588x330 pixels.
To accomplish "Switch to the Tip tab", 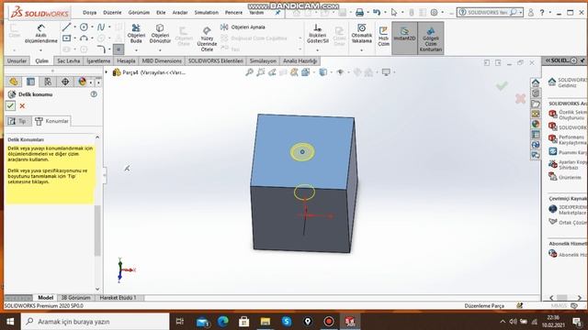I will click(x=17, y=121).
